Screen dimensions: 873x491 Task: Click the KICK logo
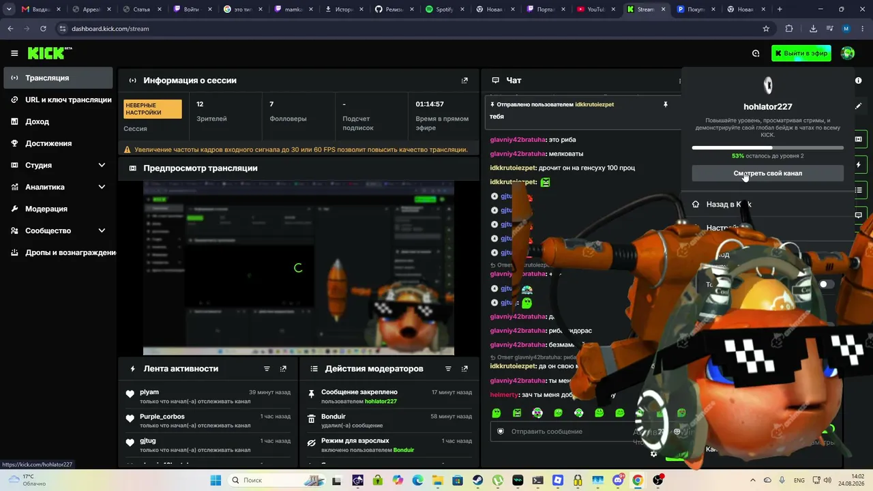(50, 53)
